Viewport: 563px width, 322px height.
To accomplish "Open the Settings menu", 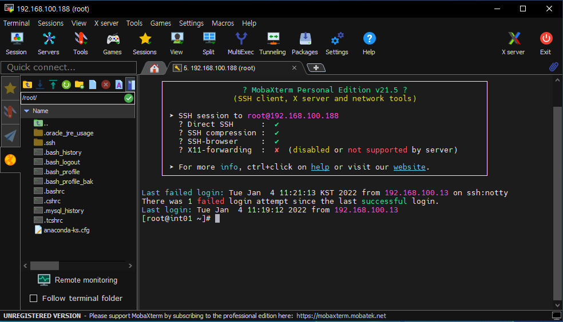I will click(191, 23).
